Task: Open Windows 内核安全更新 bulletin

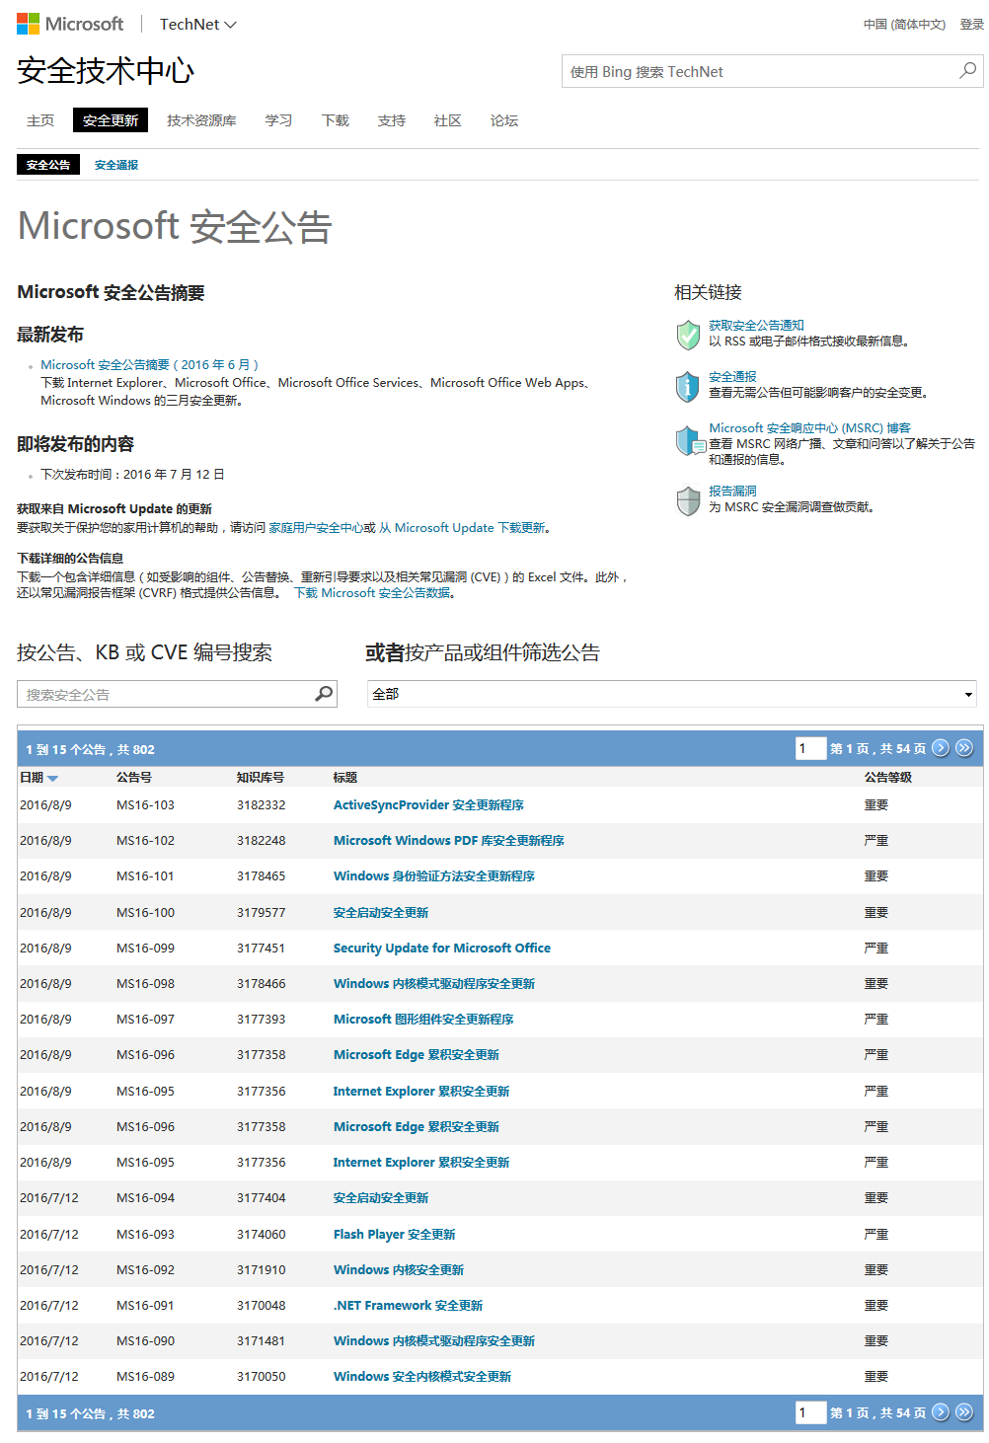Action: pyautogui.click(x=399, y=1269)
